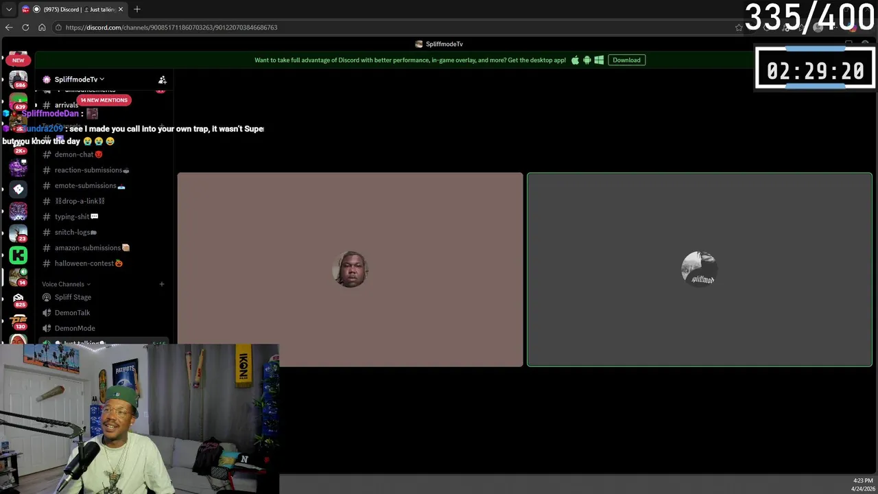Select the Discord 'Just talking' browser tab
This screenshot has height=494, width=878.
pos(72,10)
